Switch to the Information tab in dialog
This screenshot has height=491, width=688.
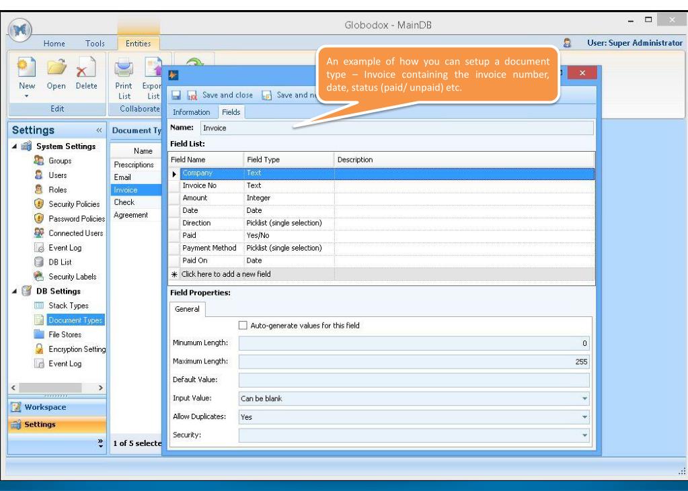pyautogui.click(x=191, y=112)
